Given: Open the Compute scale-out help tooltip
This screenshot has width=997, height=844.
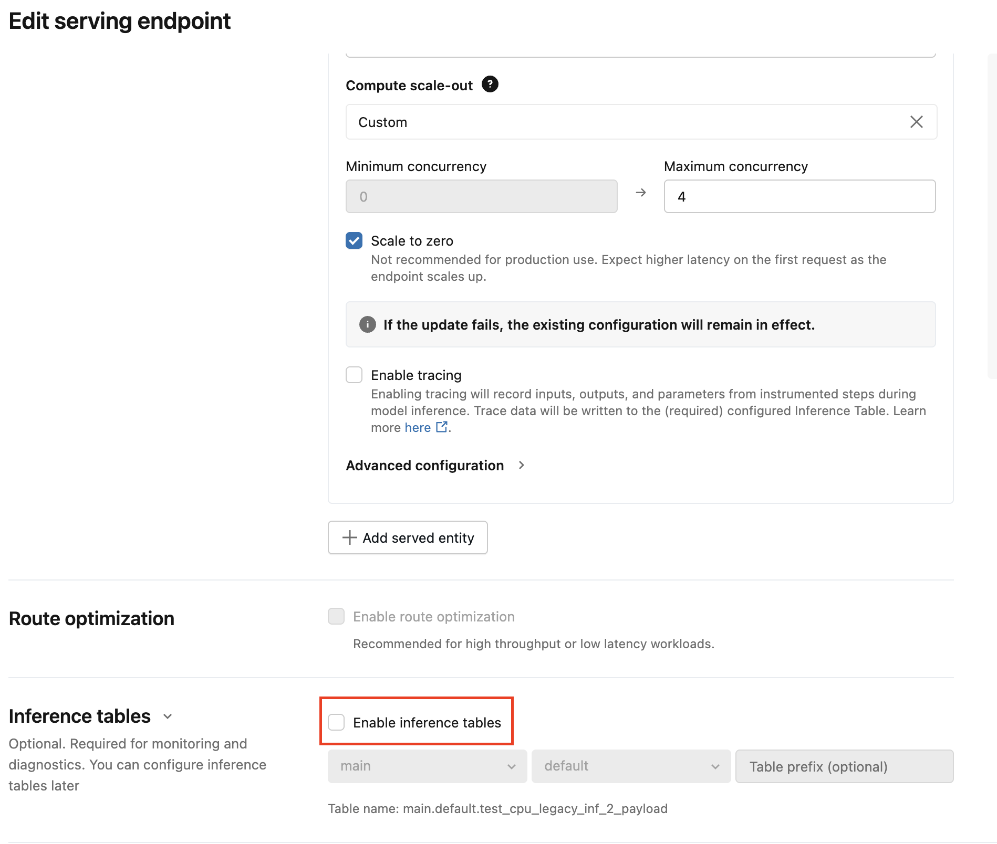Looking at the screenshot, I should point(490,85).
